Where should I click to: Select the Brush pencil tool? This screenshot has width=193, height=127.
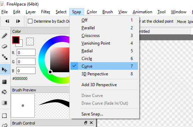[5, 36]
